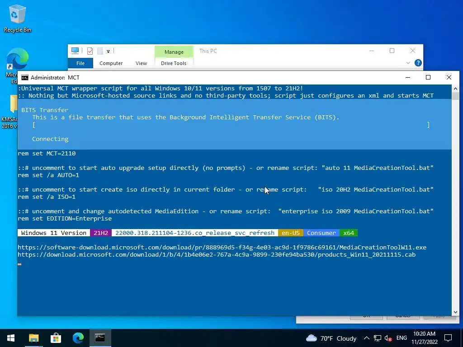Maximize the This PC window
Image resolution: width=463 pixels, height=347 pixels.
(x=392, y=51)
